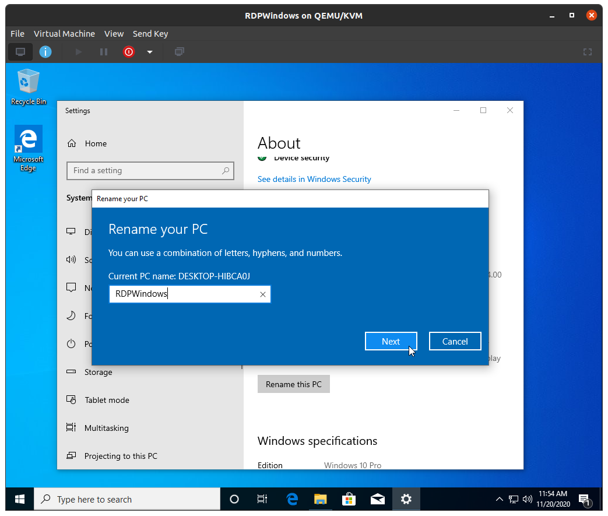Show hidden system tray icons
608x516 pixels.
(x=499, y=499)
